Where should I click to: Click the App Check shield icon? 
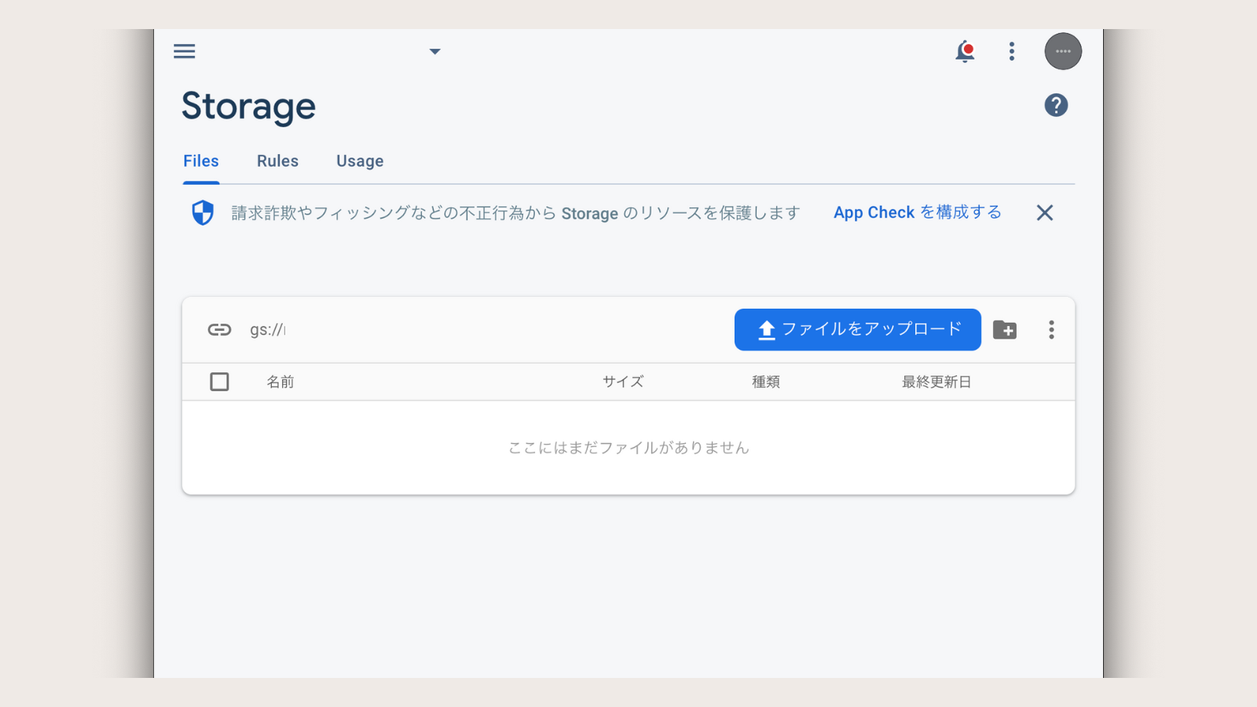[203, 213]
